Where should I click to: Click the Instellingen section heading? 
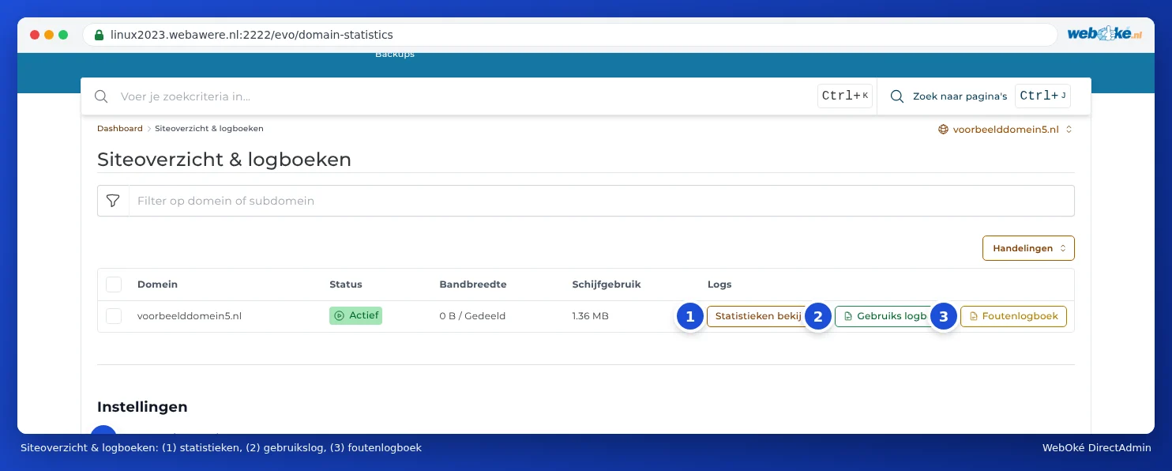142,407
